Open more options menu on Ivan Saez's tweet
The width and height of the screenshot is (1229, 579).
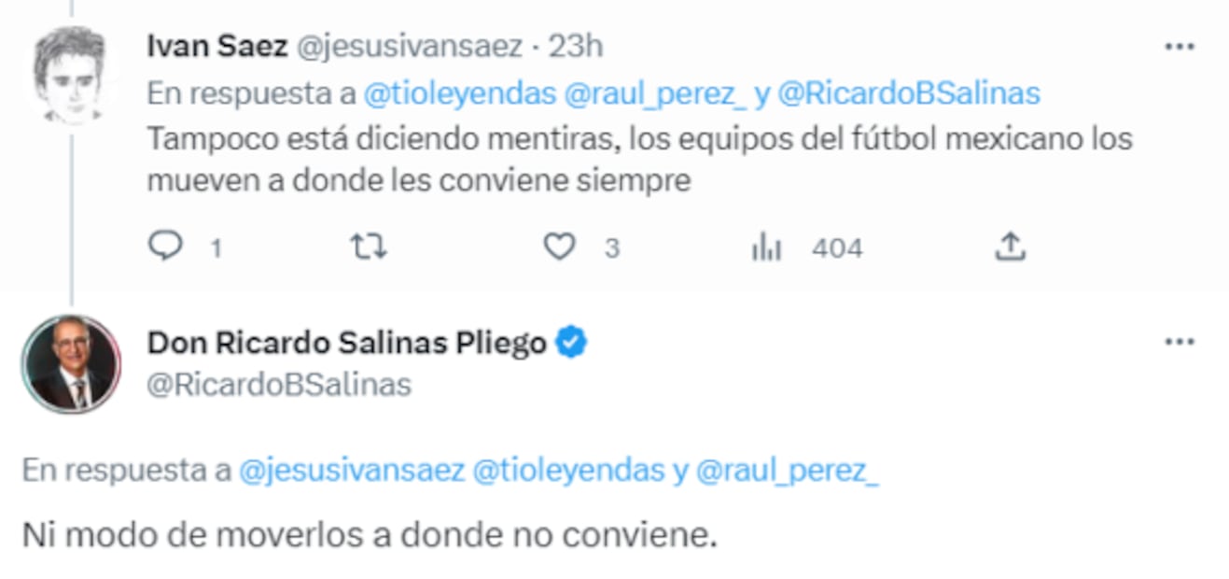click(x=1180, y=47)
